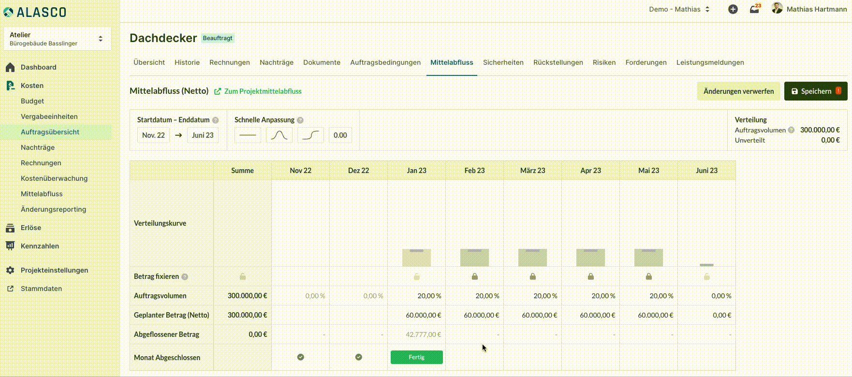
Task: Open the inbox notifications icon with badge
Action: coord(755,9)
